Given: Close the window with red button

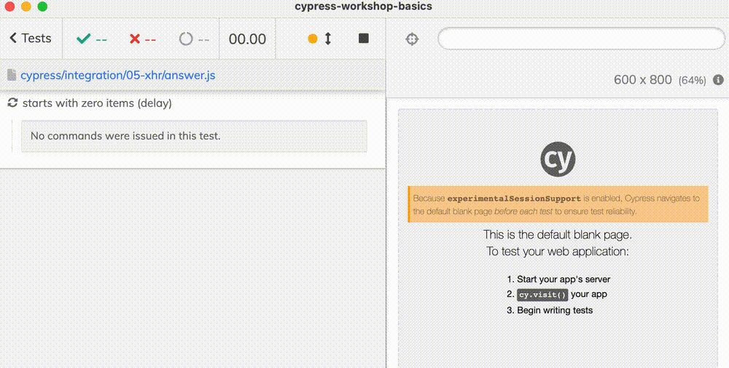Looking at the screenshot, I should (9, 7).
